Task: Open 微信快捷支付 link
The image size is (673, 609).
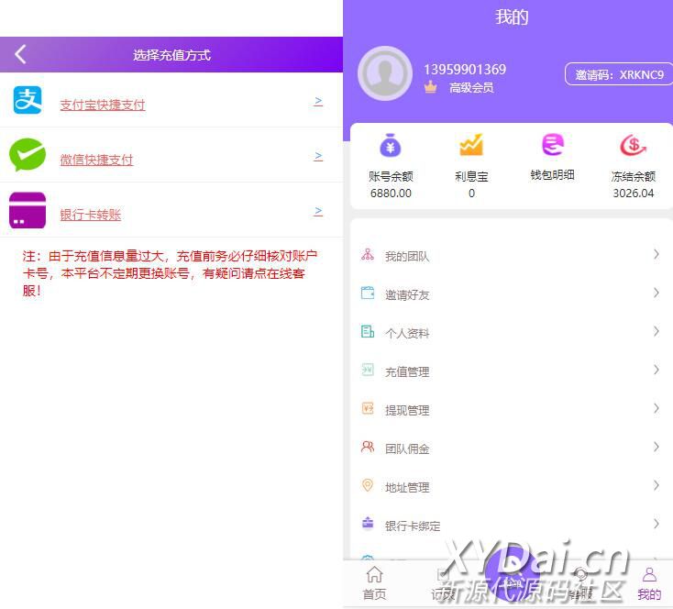Action: (x=96, y=160)
